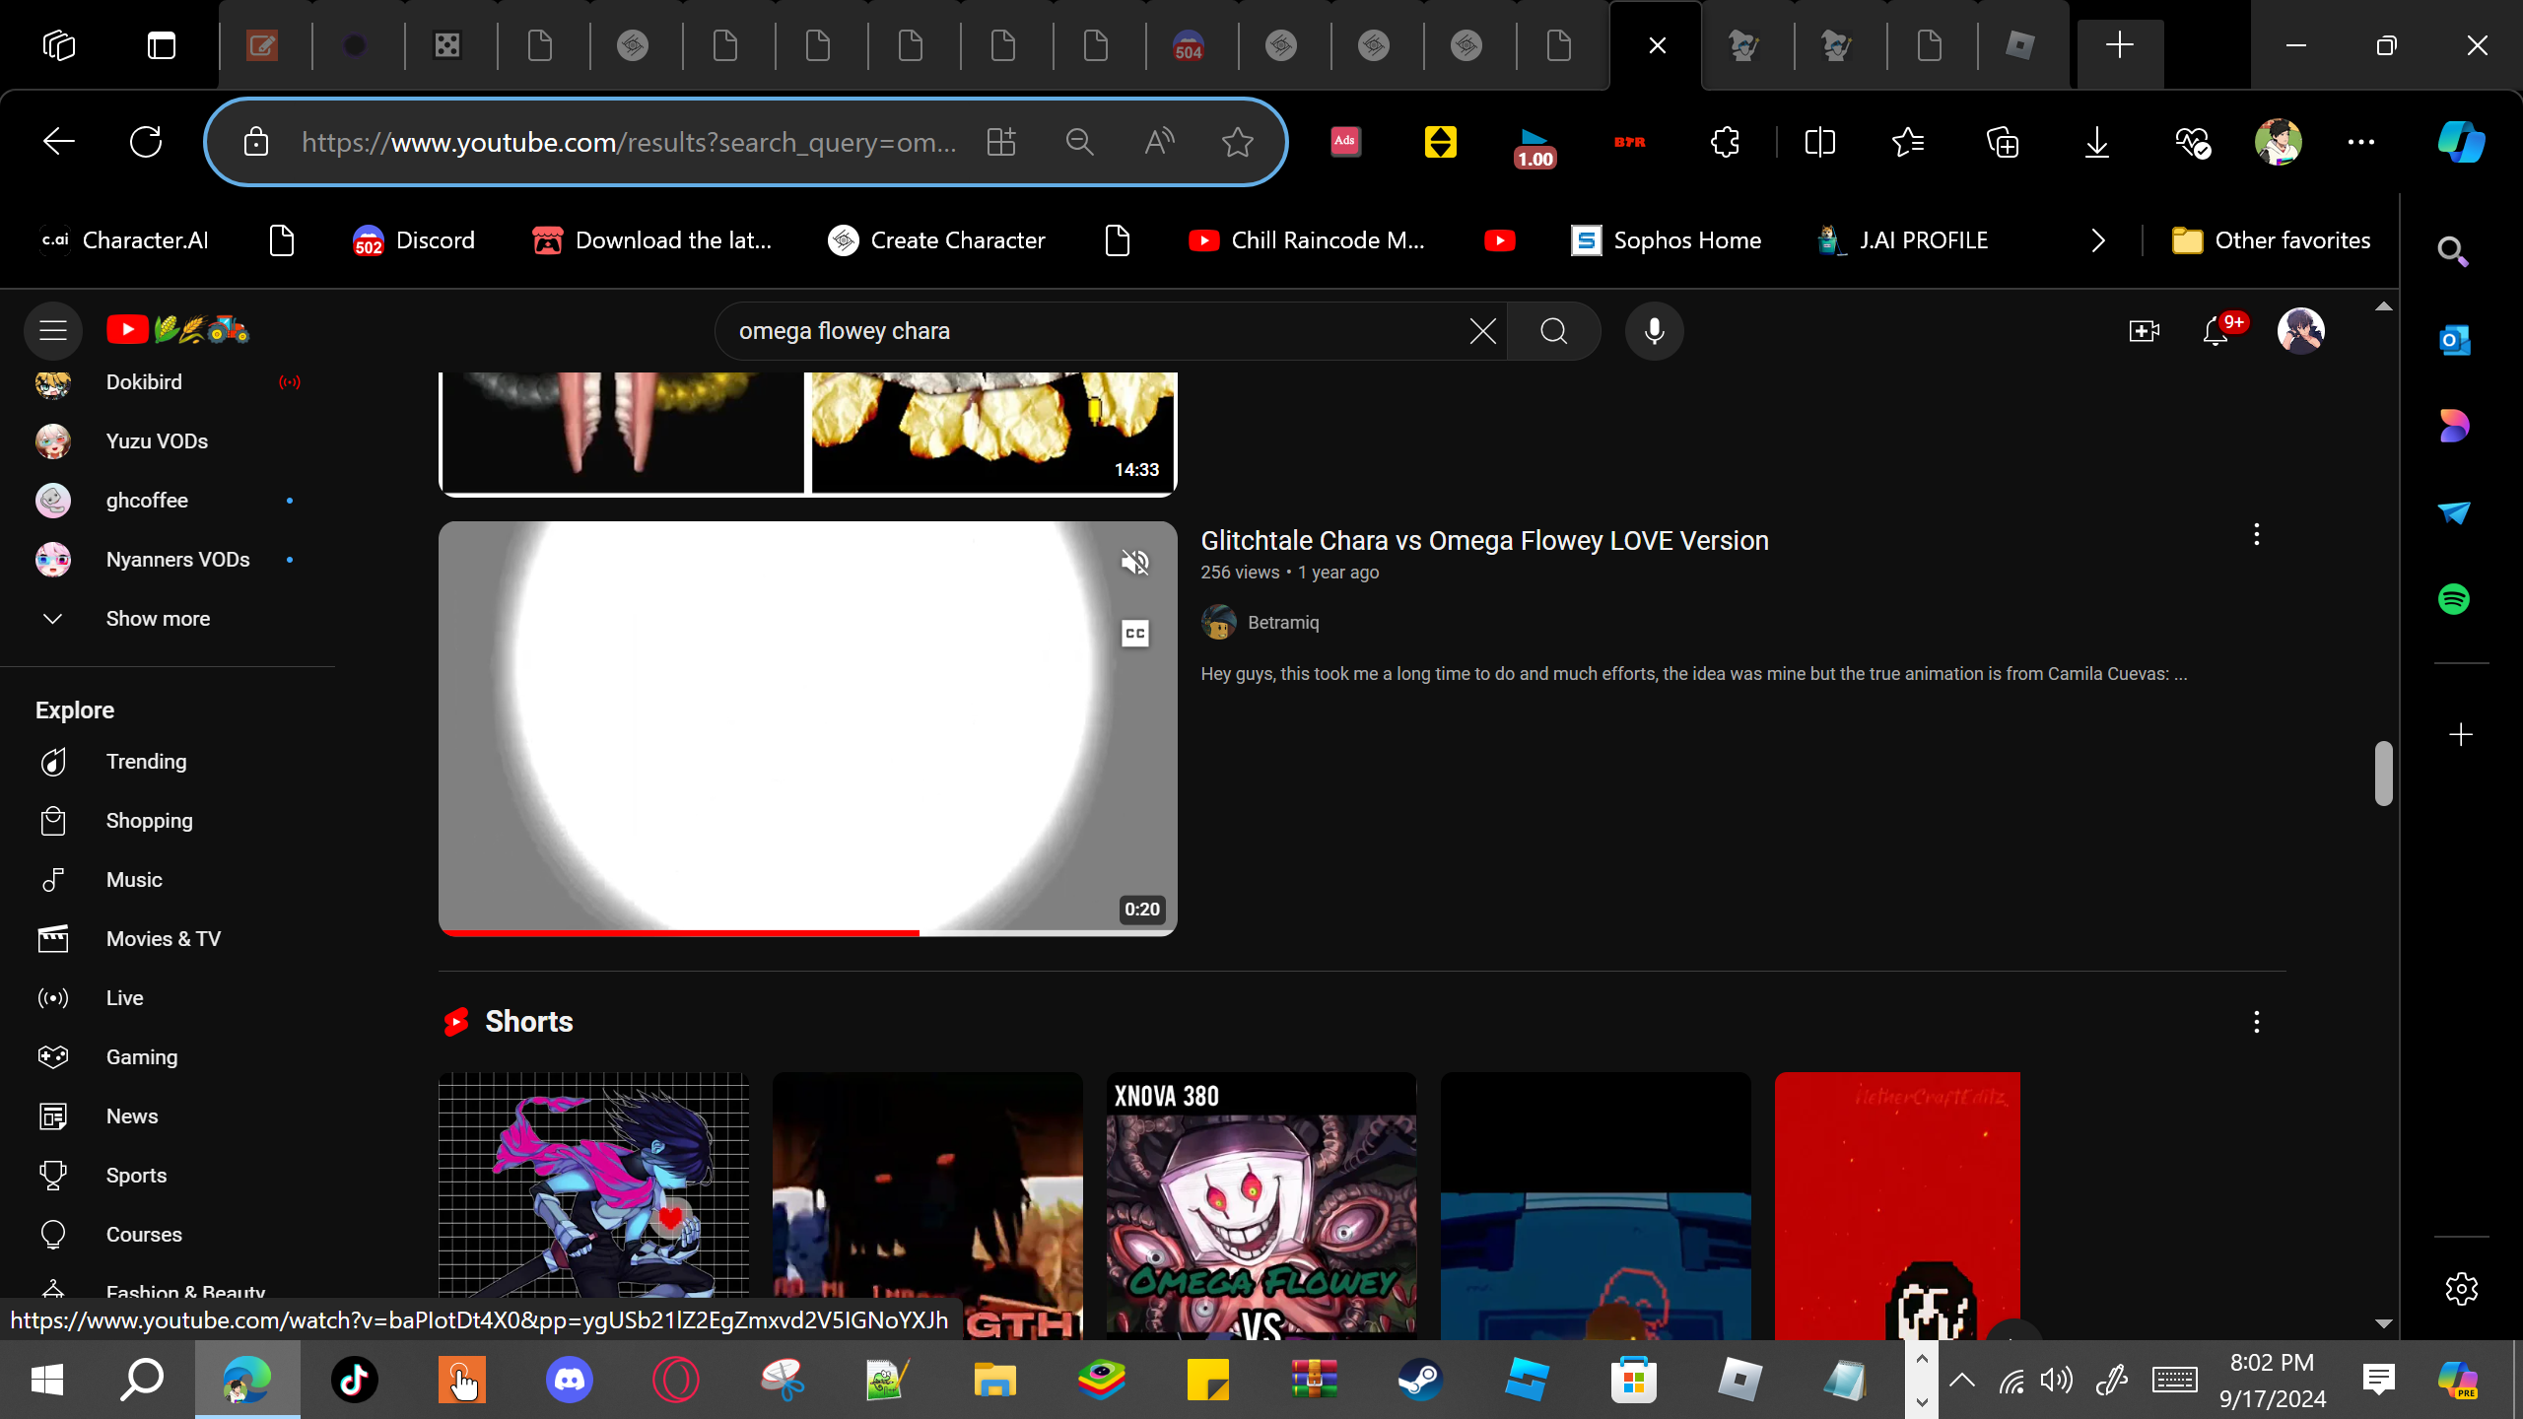The image size is (2523, 1419).
Task: Open Edge split screen icon
Action: (x=1819, y=142)
